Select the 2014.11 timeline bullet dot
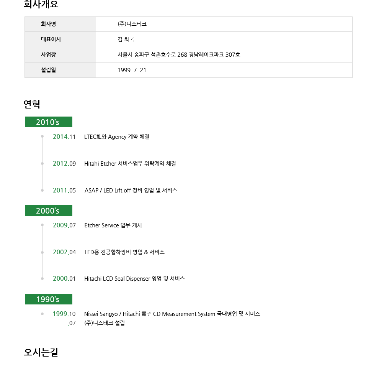379x370 pixels. [42, 136]
